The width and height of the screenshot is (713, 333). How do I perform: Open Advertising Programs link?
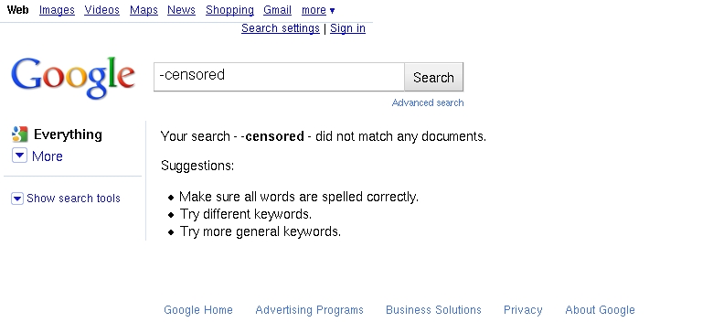point(310,310)
